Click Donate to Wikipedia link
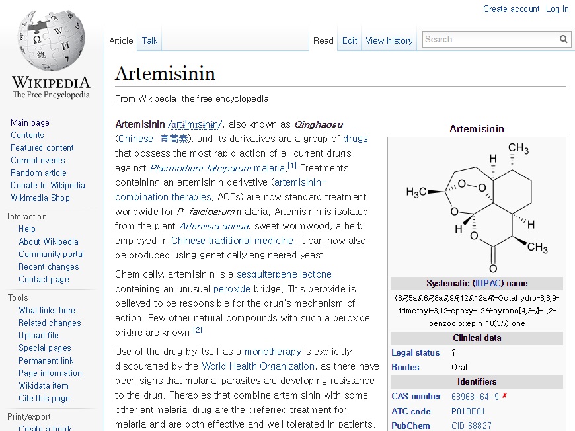Image resolution: width=575 pixels, height=431 pixels. [48, 185]
